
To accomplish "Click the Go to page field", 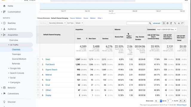I will pos(169,101).
